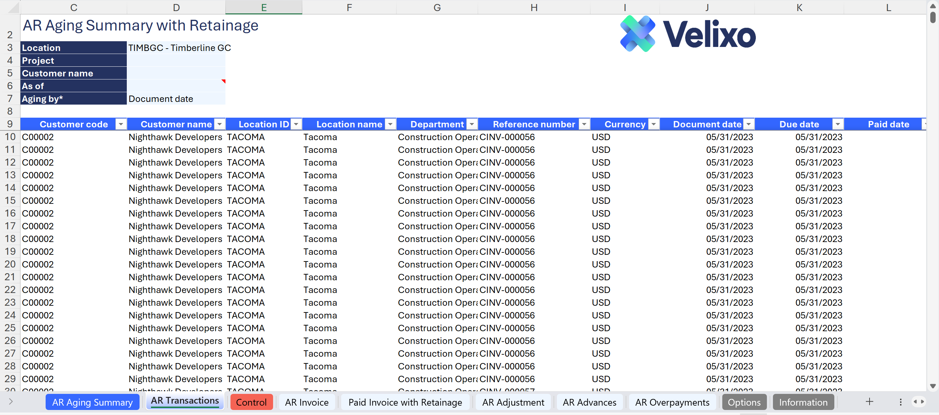The image size is (939, 415).
Task: Expand the Currency column filter
Action: [654, 124]
